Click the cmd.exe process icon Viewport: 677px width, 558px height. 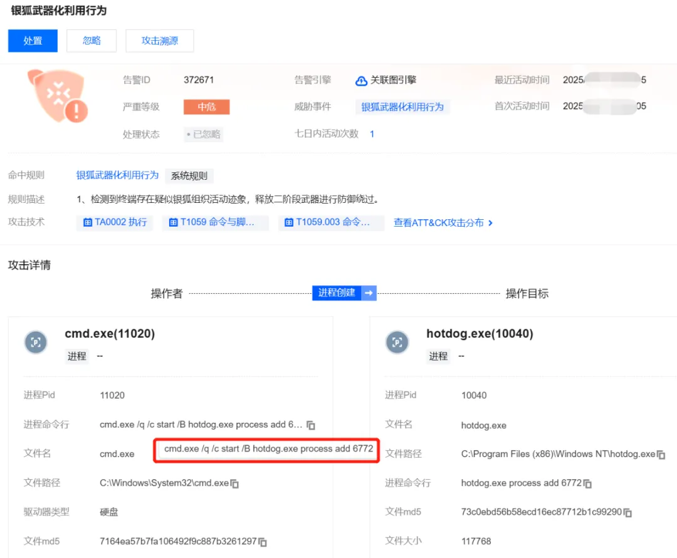pos(36,342)
